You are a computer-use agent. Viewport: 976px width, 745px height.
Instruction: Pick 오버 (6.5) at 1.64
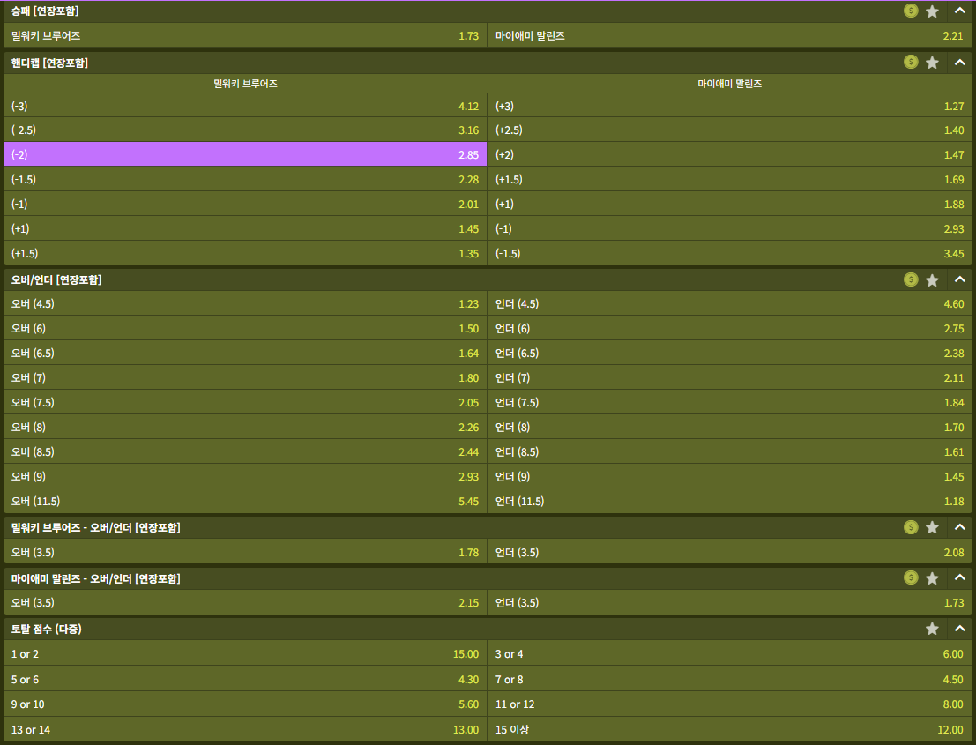[x=245, y=353]
